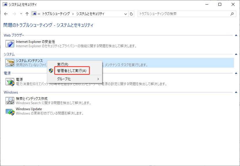Click the UAC shield beside 管理者として実行

[x=51, y=70]
